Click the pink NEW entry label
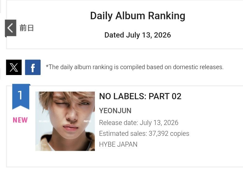The width and height of the screenshot is (243, 169). [x=20, y=120]
